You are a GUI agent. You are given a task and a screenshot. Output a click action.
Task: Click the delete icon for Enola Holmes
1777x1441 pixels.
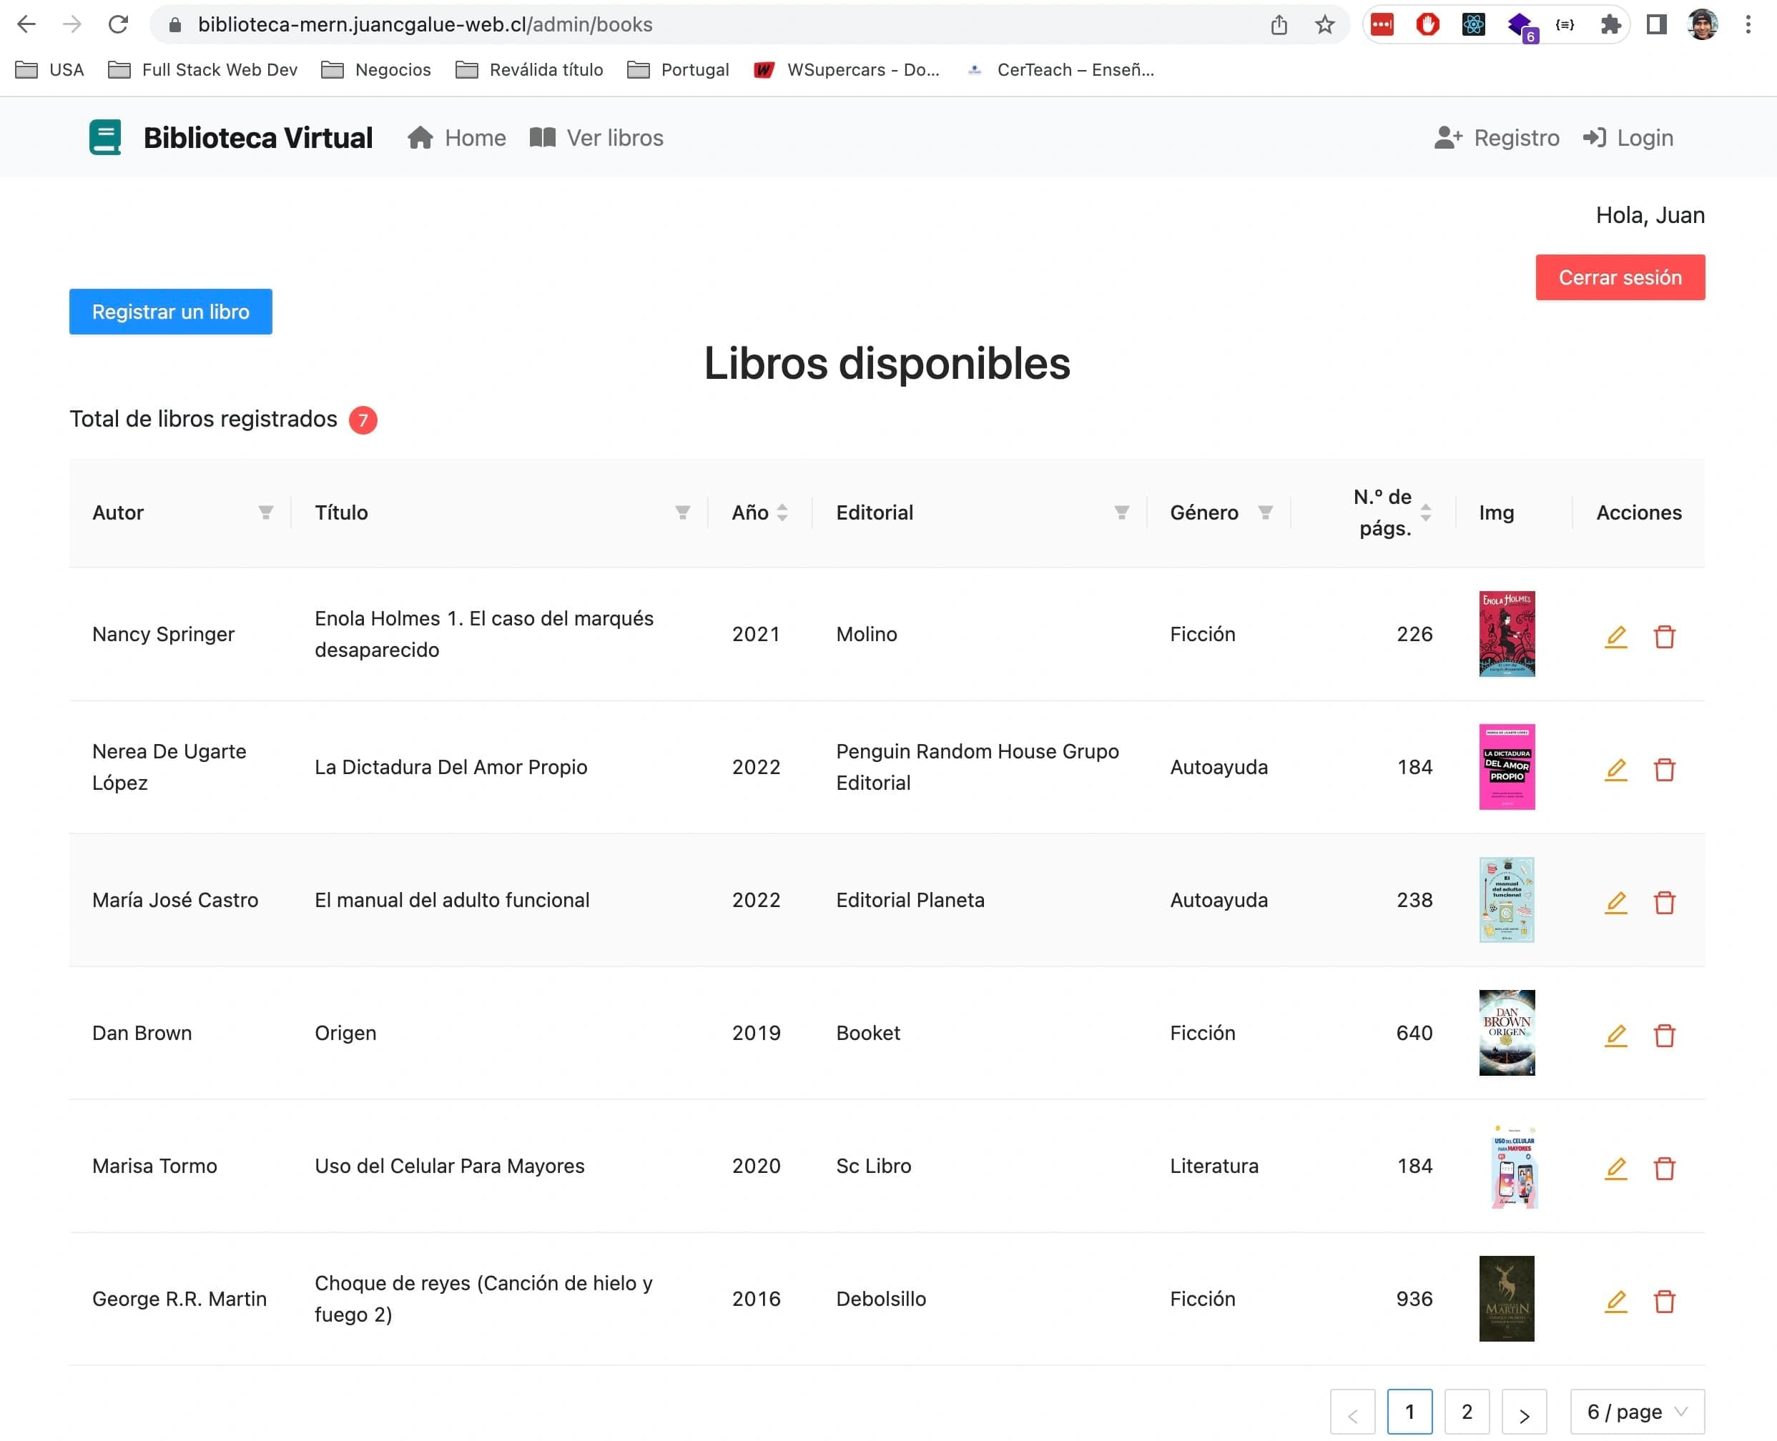[x=1664, y=634]
